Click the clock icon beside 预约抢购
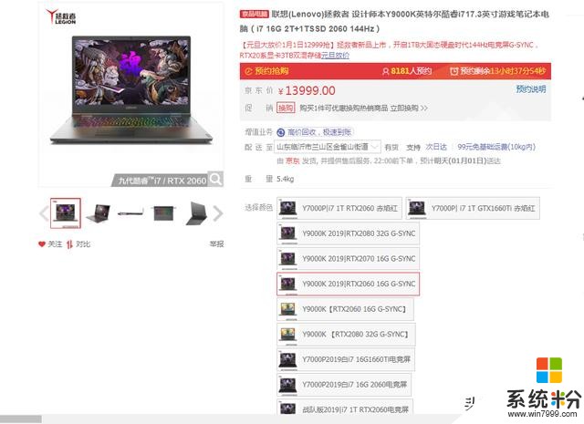The width and height of the screenshot is (584, 424). (x=248, y=71)
